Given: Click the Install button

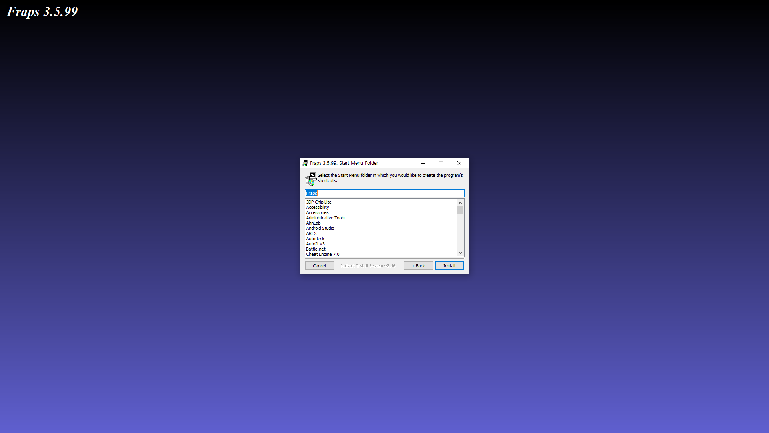Looking at the screenshot, I should 449,266.
